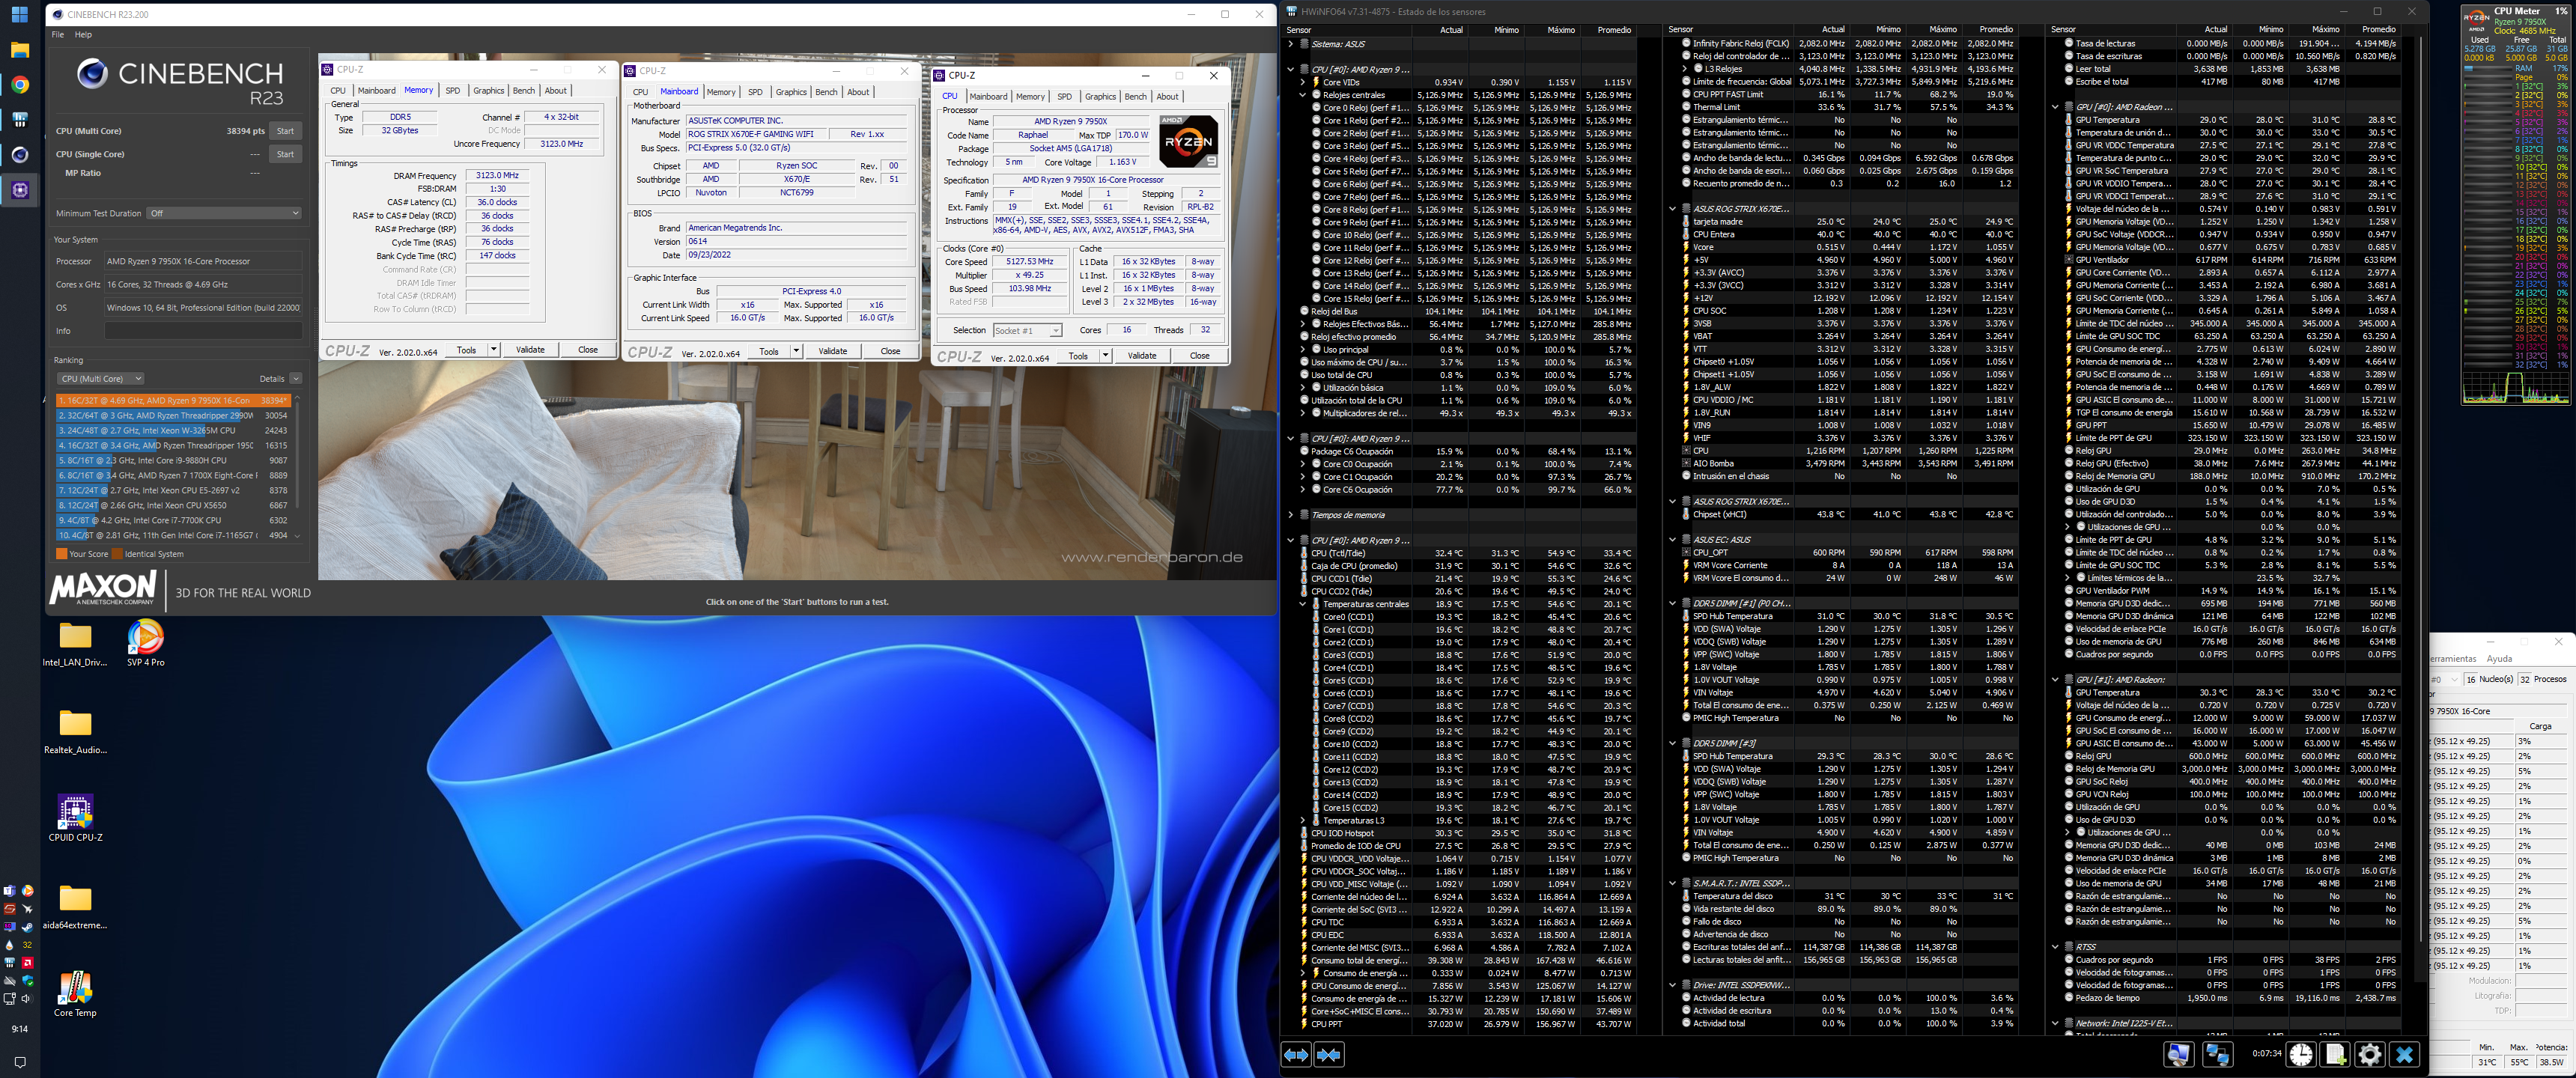Select the Threadripper 2990W ranking entry
2576x1078 pixels.
173,415
